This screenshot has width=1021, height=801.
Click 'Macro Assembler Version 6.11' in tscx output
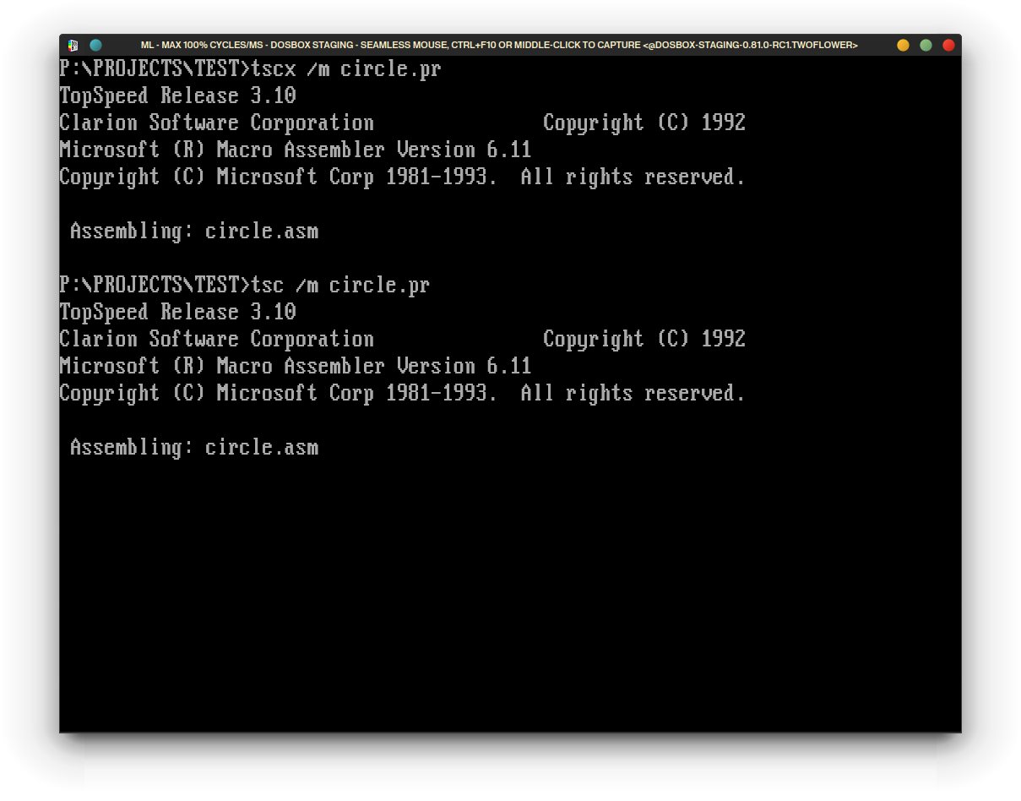374,150
